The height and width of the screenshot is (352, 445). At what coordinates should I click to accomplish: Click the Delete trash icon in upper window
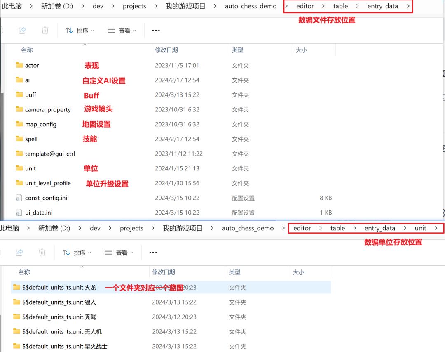click(x=45, y=31)
